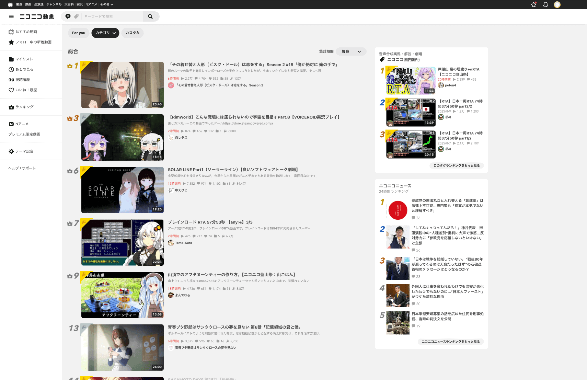
Task: Open news 3 戦後80年 article
Action: [x=448, y=264]
